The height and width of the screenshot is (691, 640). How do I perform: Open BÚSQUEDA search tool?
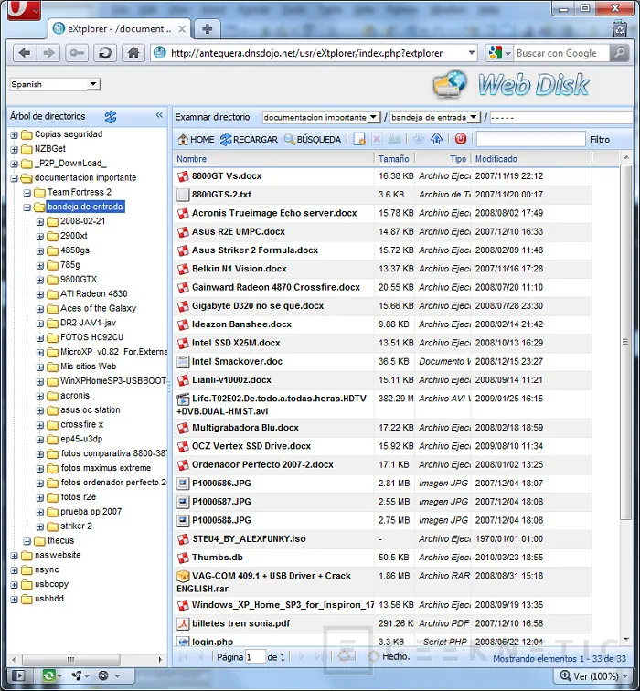(x=313, y=139)
